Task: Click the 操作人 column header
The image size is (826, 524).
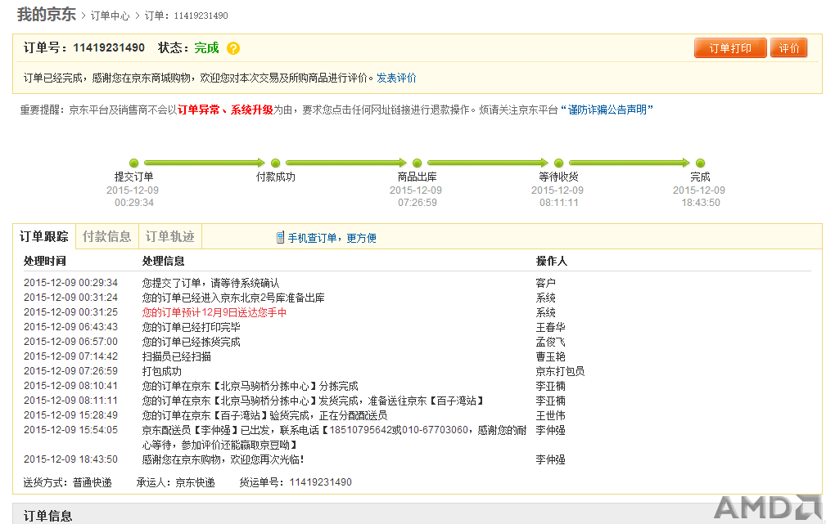Action: (552, 261)
